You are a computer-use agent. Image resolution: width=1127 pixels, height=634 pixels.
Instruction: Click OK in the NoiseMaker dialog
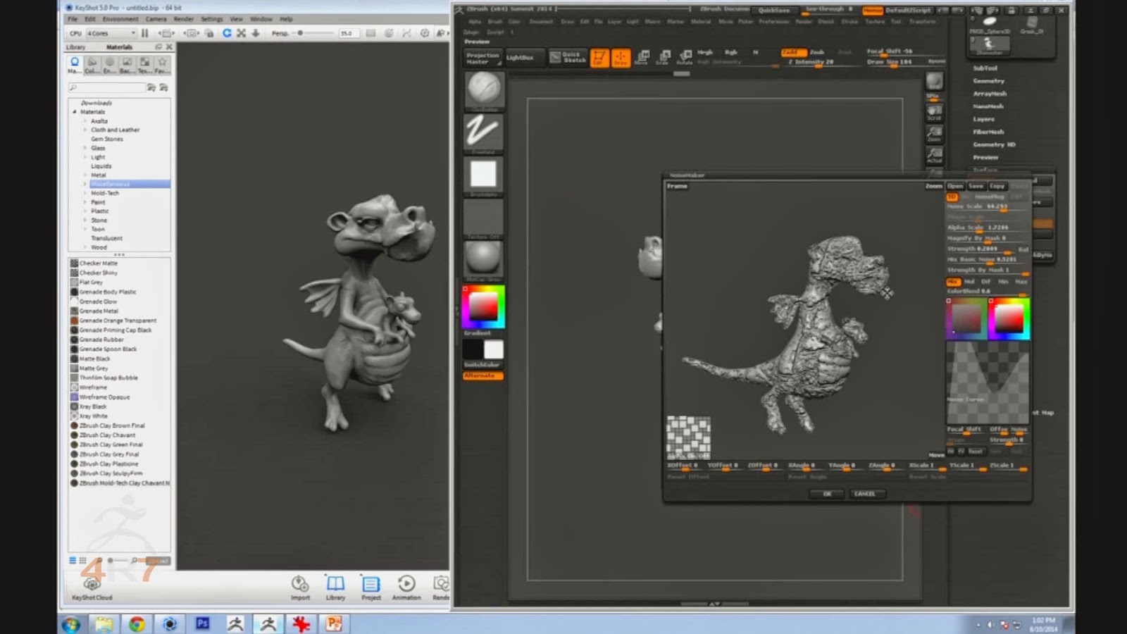click(x=828, y=494)
